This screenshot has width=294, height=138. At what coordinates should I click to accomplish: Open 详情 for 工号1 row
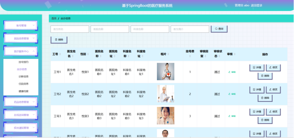coord(257,67)
